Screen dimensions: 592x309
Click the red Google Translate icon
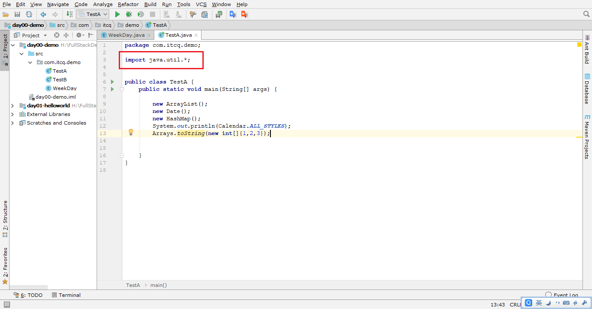coord(244,14)
